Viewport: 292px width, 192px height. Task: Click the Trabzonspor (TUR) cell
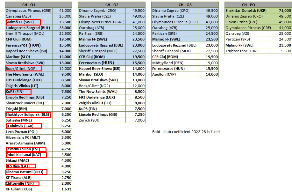tap(248, 51)
